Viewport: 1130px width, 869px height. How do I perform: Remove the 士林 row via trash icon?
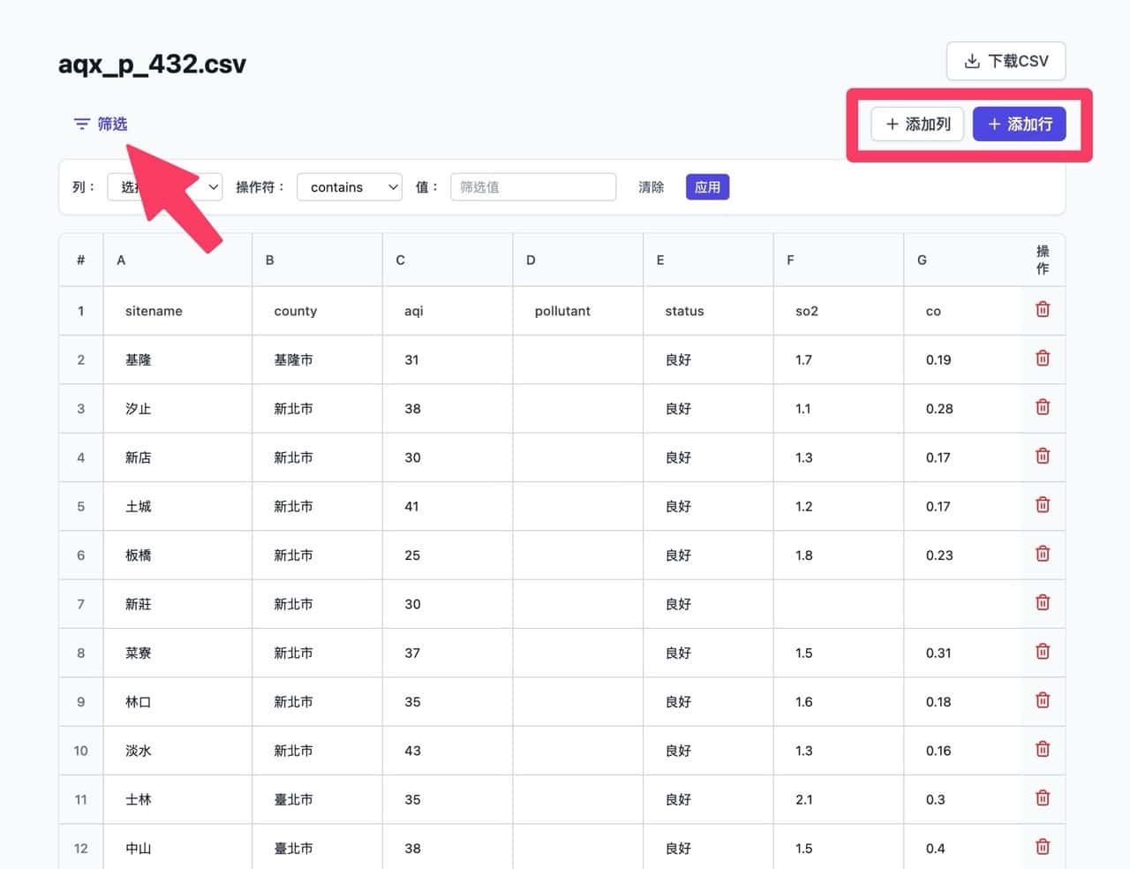(1043, 798)
